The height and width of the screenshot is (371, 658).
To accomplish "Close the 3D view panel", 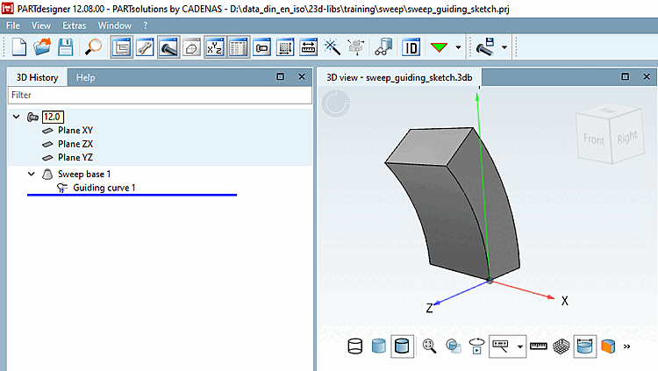I will point(647,76).
